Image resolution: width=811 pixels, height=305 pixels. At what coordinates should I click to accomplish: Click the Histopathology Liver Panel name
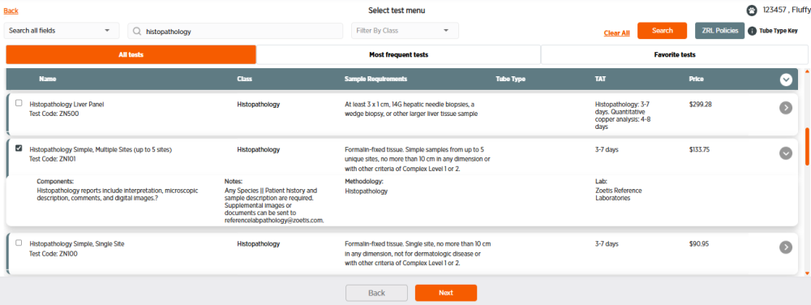tap(67, 104)
